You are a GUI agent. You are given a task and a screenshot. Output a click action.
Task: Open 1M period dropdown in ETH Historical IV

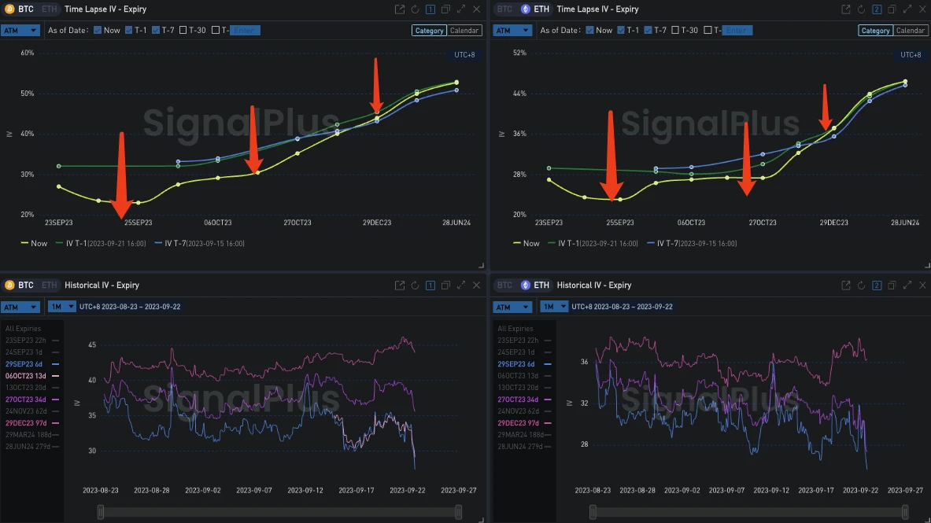554,307
